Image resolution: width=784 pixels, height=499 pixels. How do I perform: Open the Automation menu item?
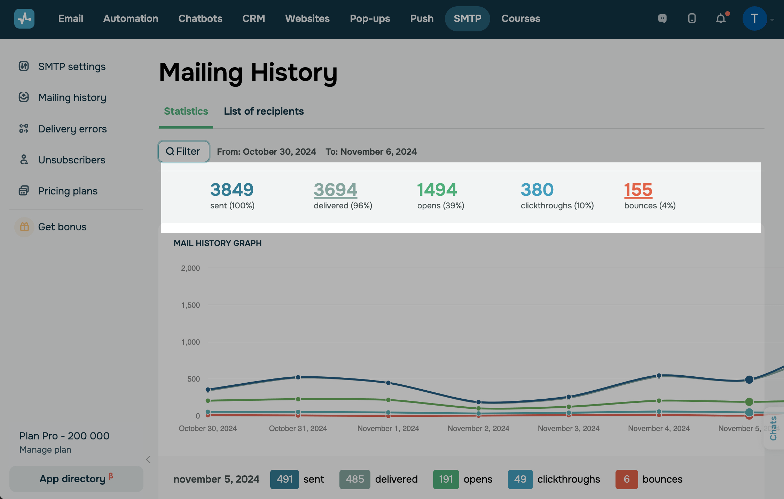point(131,18)
